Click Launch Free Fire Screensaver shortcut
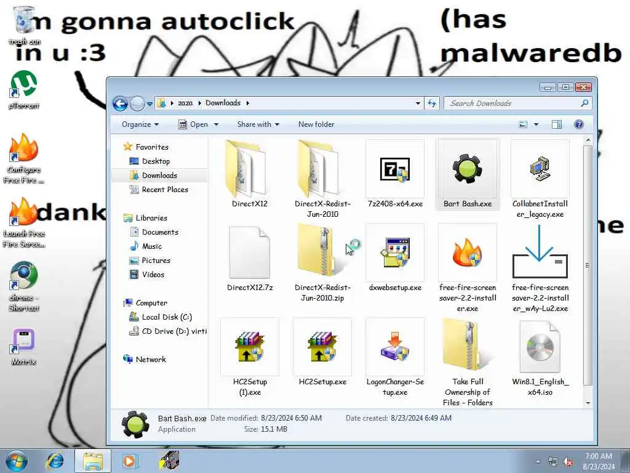The width and height of the screenshot is (630, 473). 24,222
